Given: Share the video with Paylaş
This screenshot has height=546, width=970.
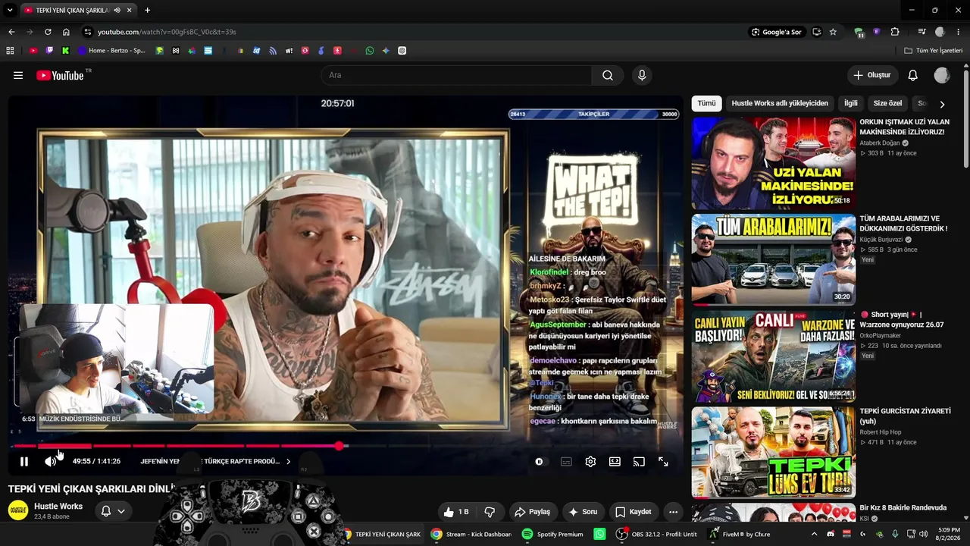Looking at the screenshot, I should point(532,512).
